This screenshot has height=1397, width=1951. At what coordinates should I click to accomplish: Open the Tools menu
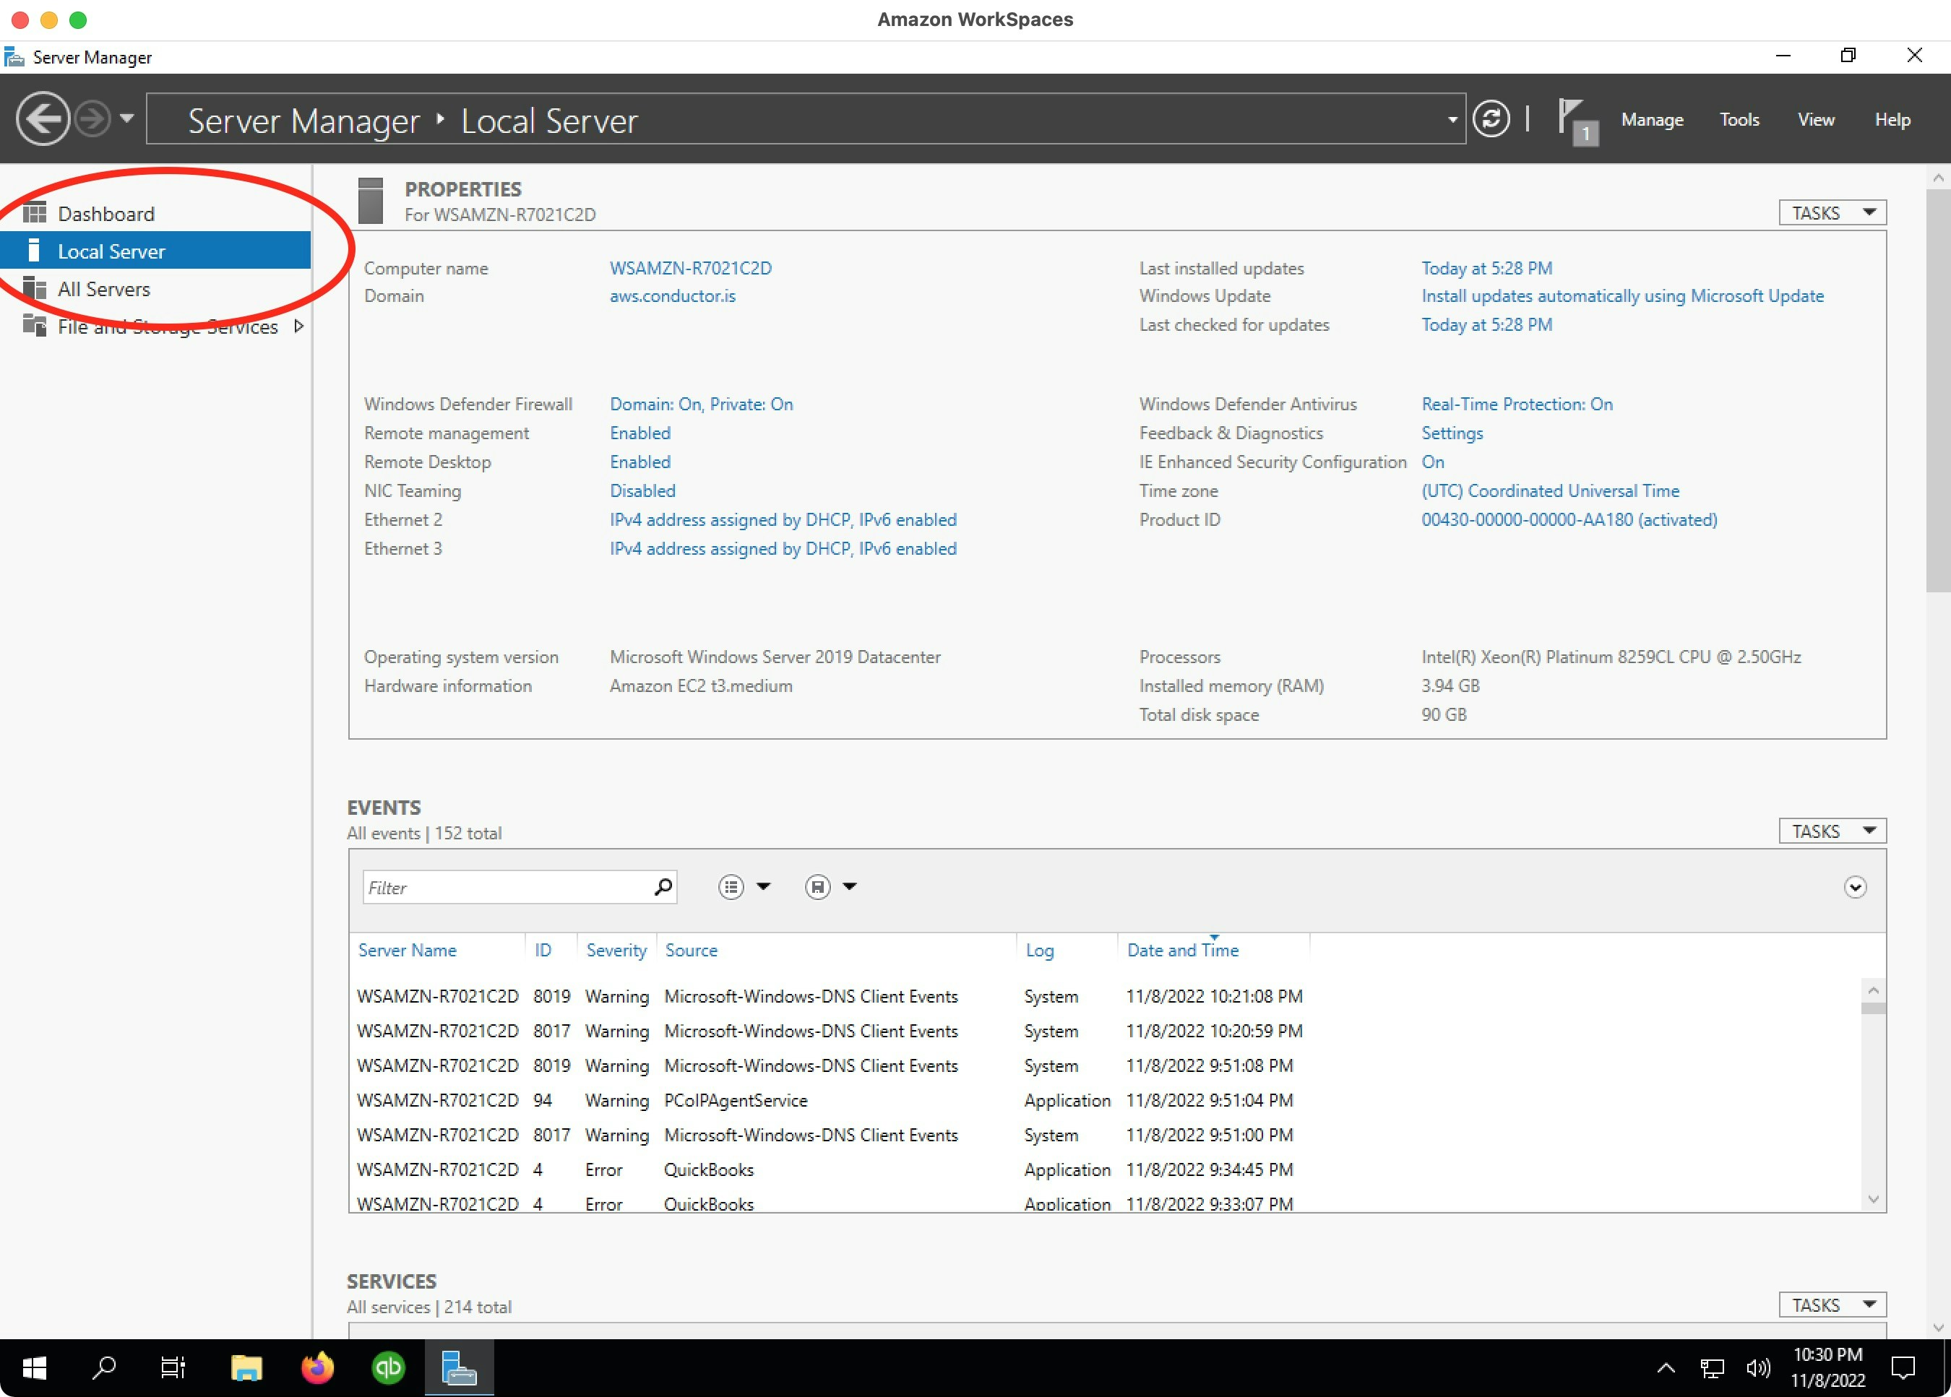pos(1739,119)
